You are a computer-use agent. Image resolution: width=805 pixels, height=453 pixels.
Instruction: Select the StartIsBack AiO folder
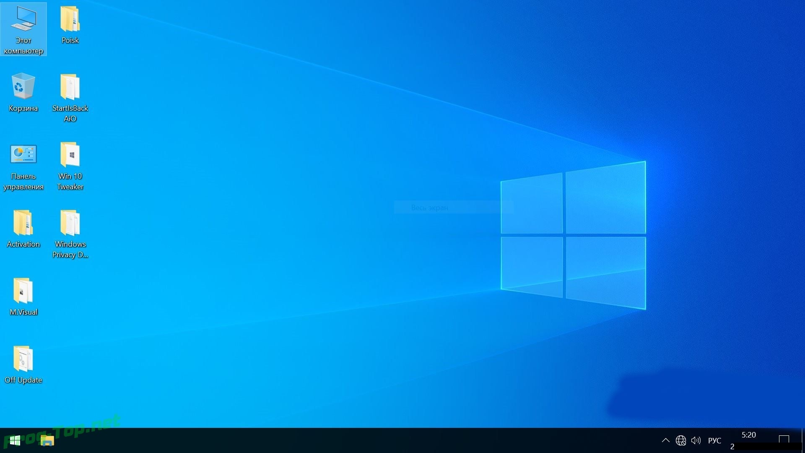[x=70, y=98]
